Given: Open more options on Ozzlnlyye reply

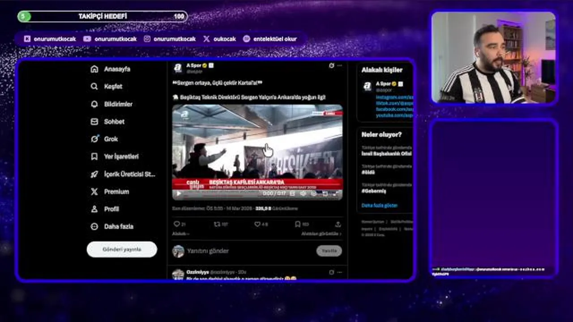Looking at the screenshot, I should click(340, 272).
